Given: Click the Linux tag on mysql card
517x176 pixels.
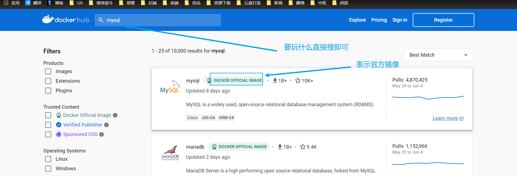Looking at the screenshot, I should pyautogui.click(x=192, y=118).
